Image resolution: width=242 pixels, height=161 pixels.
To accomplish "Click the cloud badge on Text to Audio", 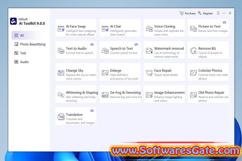I will point(92,44).
